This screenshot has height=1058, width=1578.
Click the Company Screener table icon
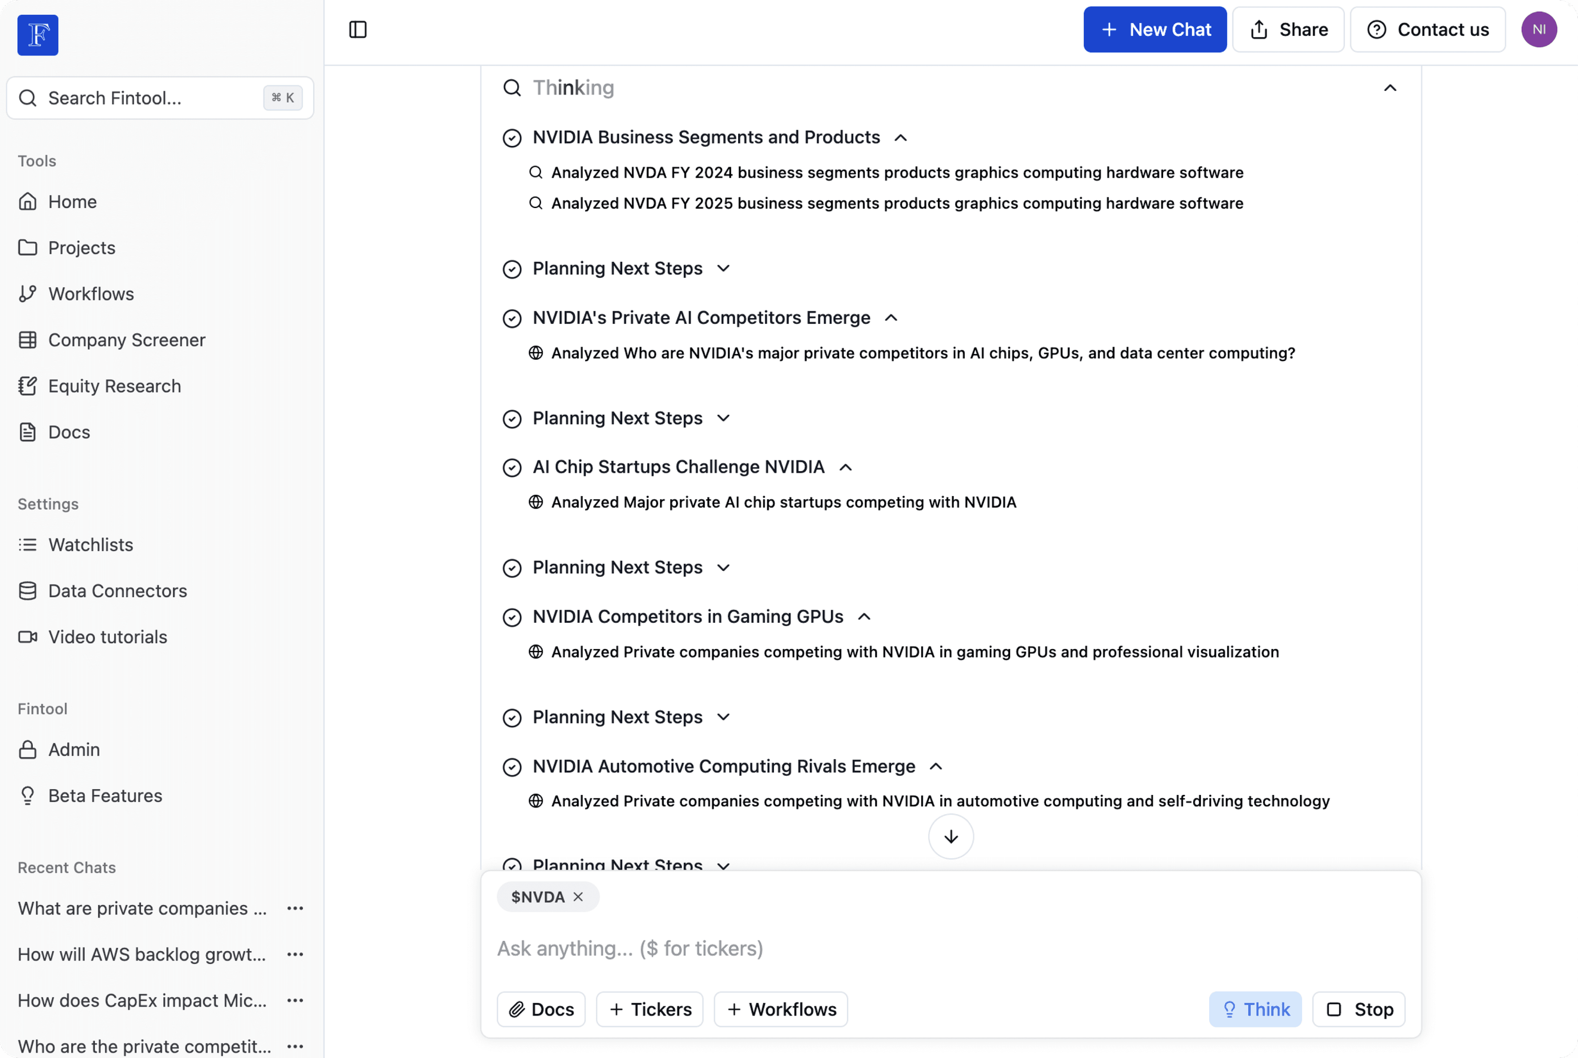click(x=27, y=340)
